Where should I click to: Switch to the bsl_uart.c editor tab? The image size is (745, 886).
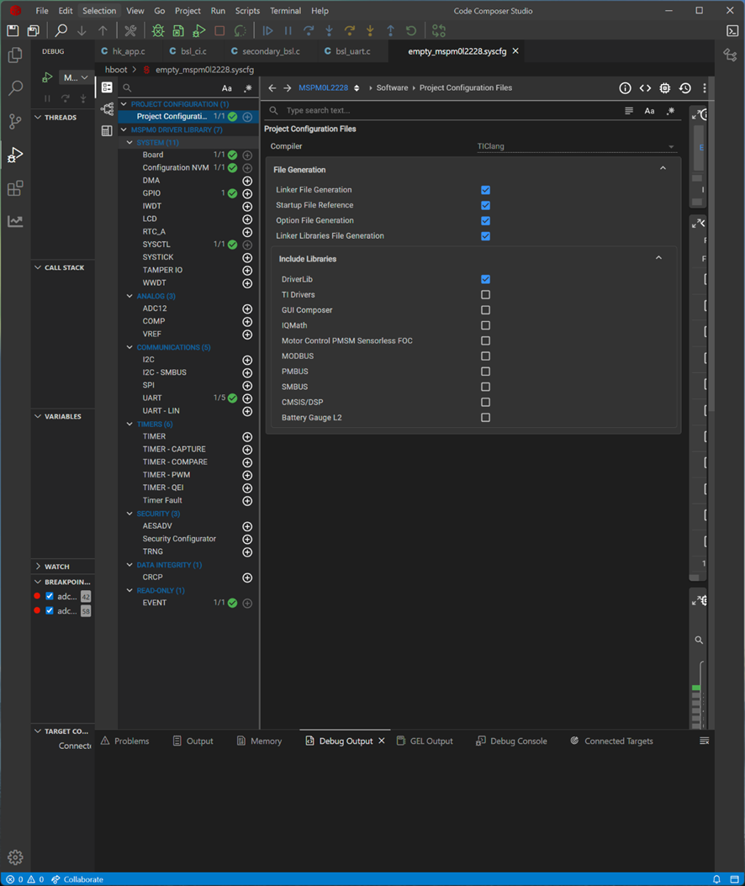pos(352,51)
